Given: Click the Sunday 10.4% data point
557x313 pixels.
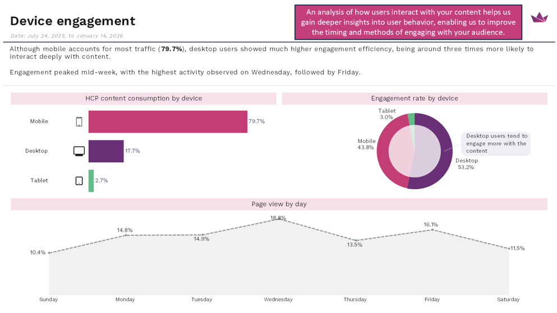Looking at the screenshot, I should [49, 253].
